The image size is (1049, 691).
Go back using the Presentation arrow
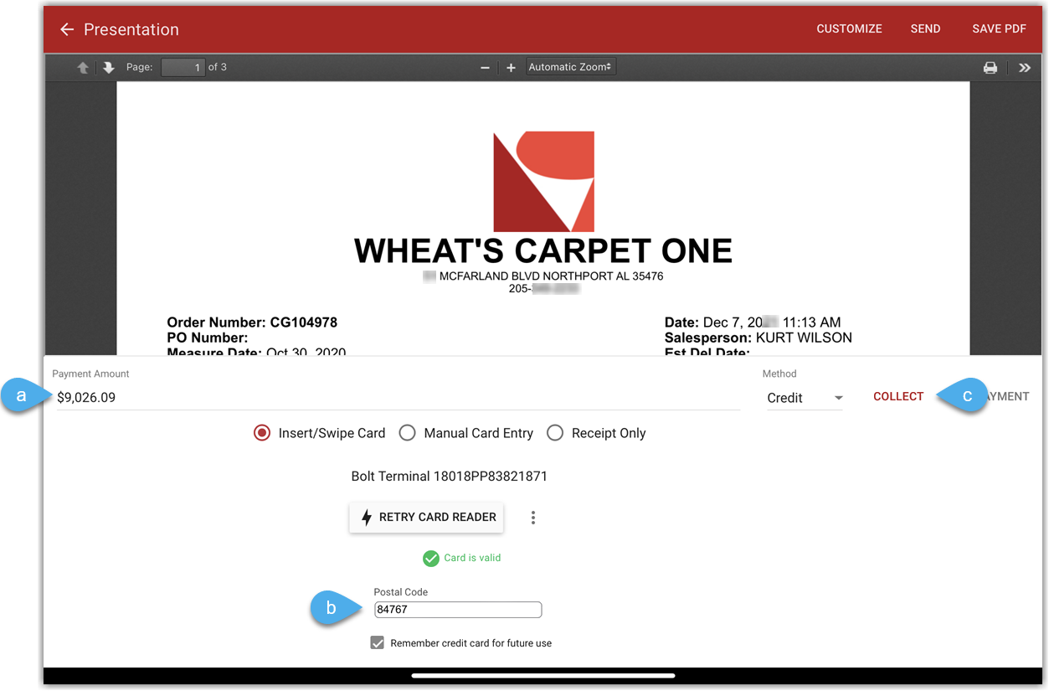67,29
